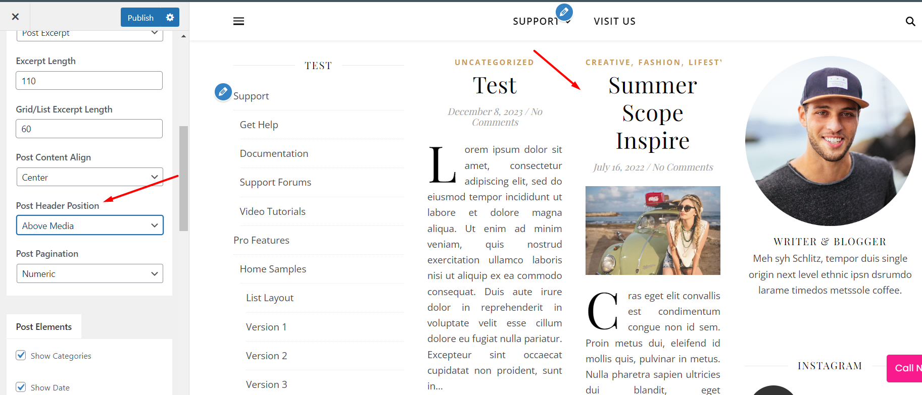
Task: Open the Version 2 link
Action: pos(266,356)
